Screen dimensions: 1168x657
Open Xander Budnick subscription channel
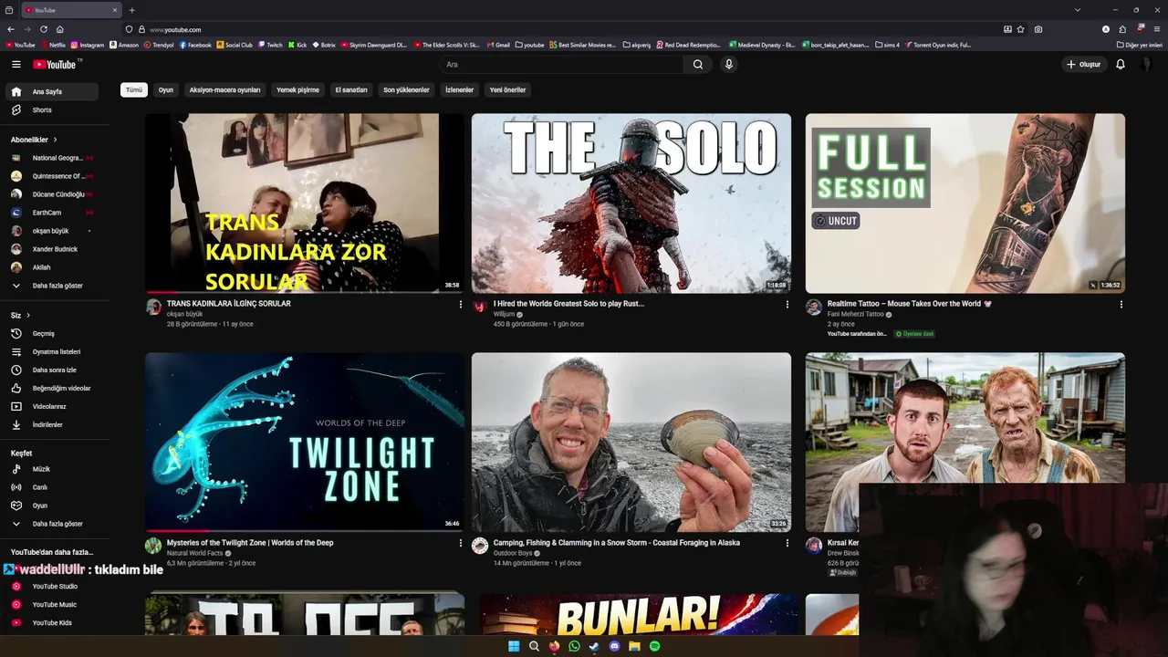coord(51,249)
